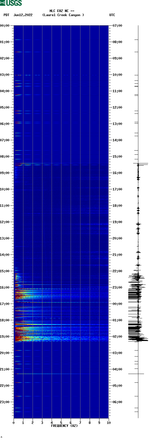Click the 04:00 UTC time label
The image size is (150, 440).
pos(117,369)
